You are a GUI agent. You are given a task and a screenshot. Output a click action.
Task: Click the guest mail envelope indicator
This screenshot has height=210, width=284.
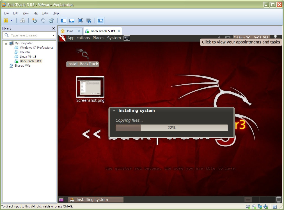coord(228,38)
